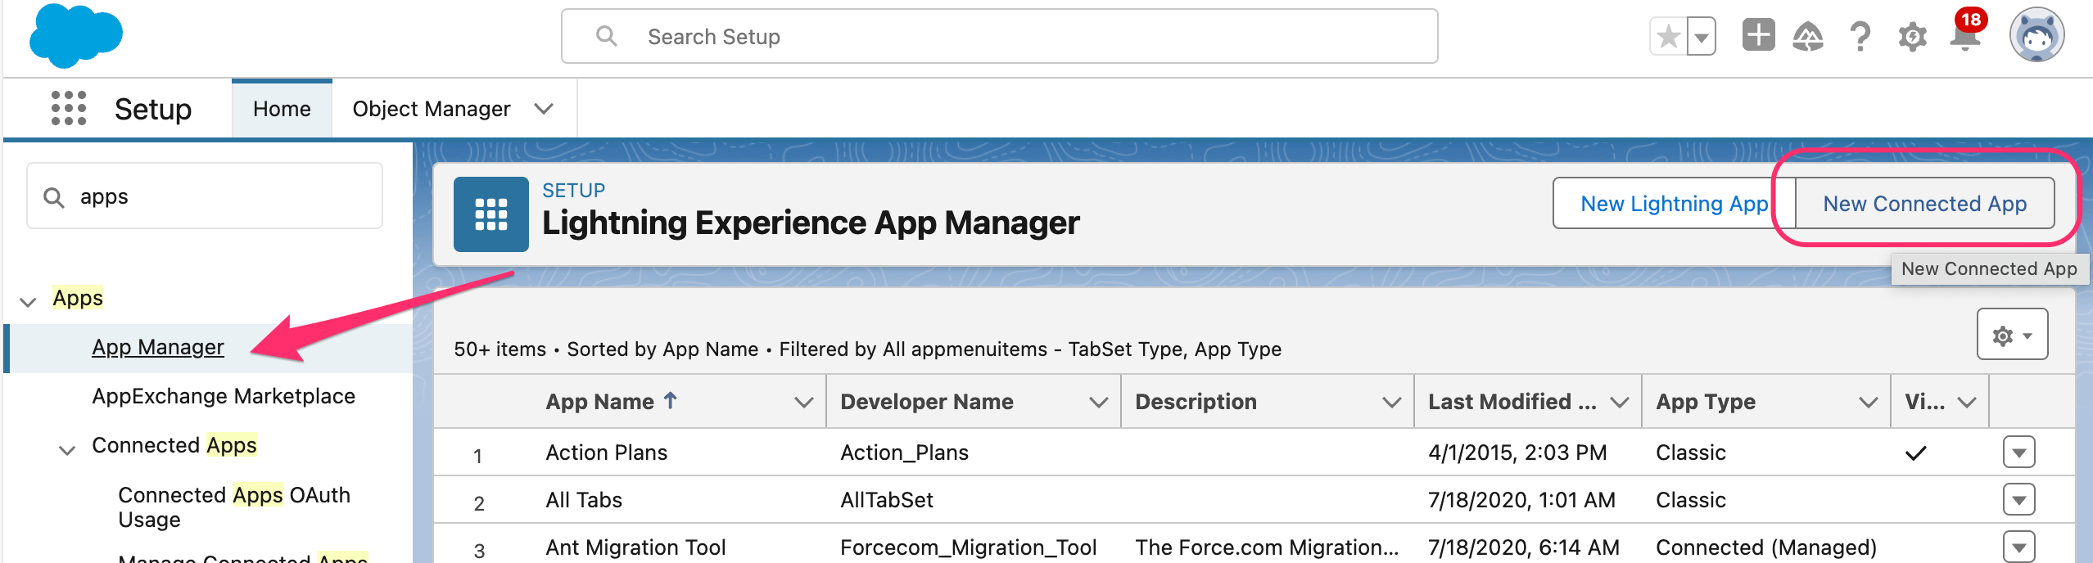Click the Quick Find box containing apps

point(205,196)
